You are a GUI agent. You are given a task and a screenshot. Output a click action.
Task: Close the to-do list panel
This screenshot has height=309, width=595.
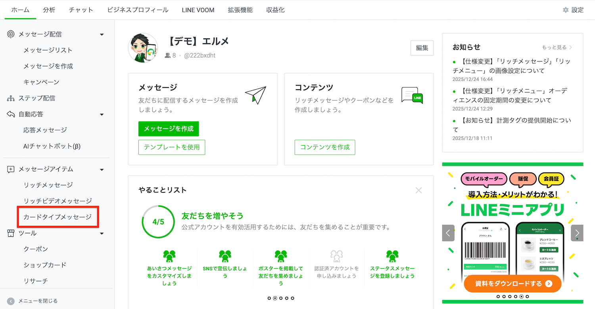pos(418,190)
